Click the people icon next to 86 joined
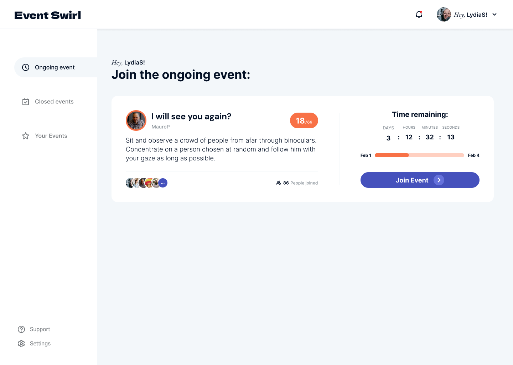The height and width of the screenshot is (365, 513). pyautogui.click(x=278, y=183)
